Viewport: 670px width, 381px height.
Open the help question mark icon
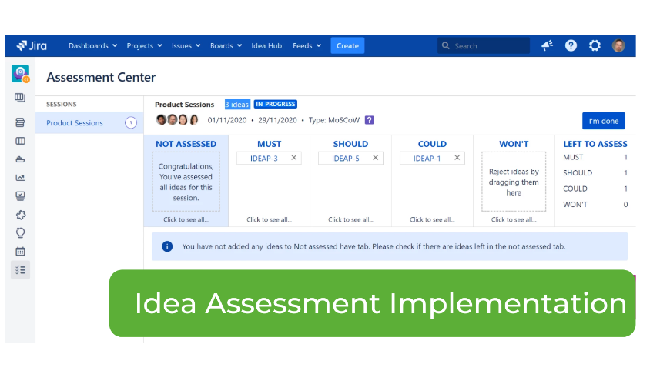[x=571, y=45]
